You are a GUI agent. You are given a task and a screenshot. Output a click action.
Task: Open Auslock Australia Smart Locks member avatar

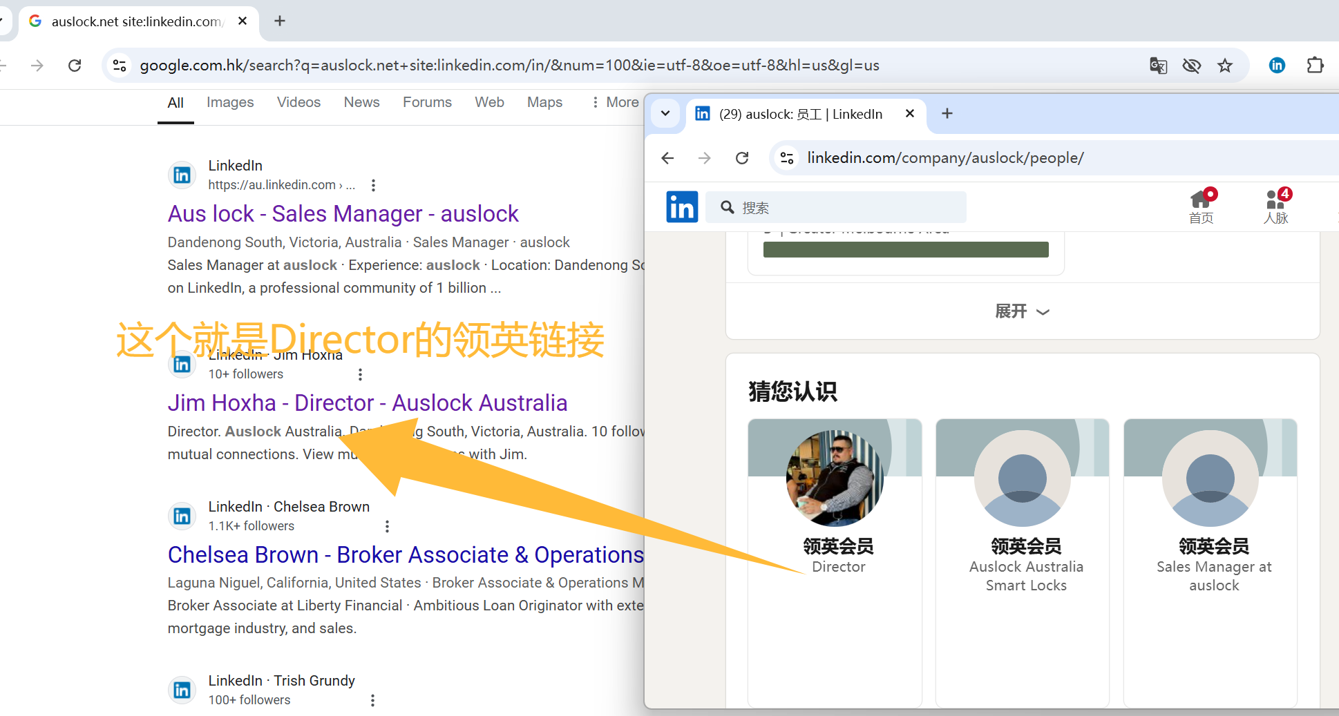[x=1023, y=478]
